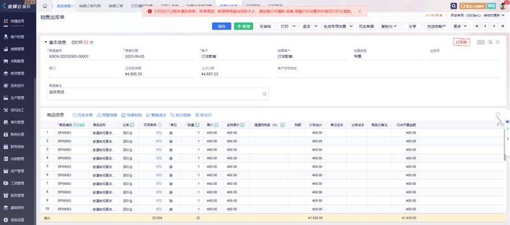Screen dimensions: 510x225
Task: Open the 退货 dropdown arrow
Action: pos(316,27)
